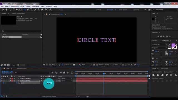
Task: Click the snapshot camera icon in viewer
Action: coord(74,65)
